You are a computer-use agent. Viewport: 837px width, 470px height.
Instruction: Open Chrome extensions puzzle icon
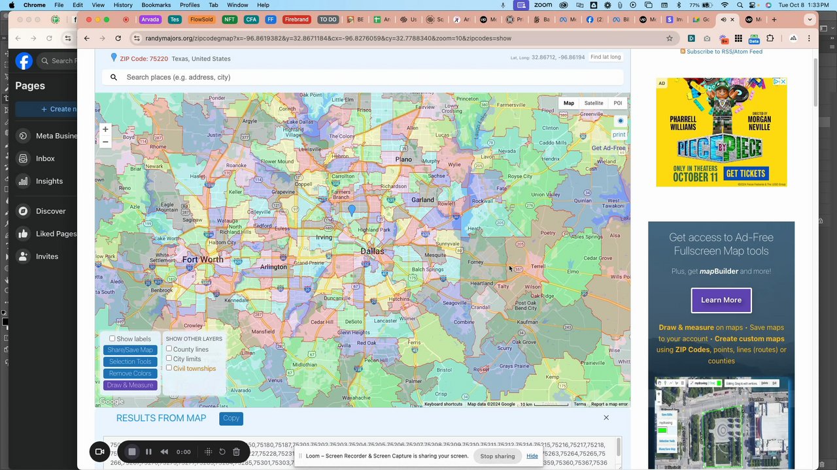tap(770, 39)
